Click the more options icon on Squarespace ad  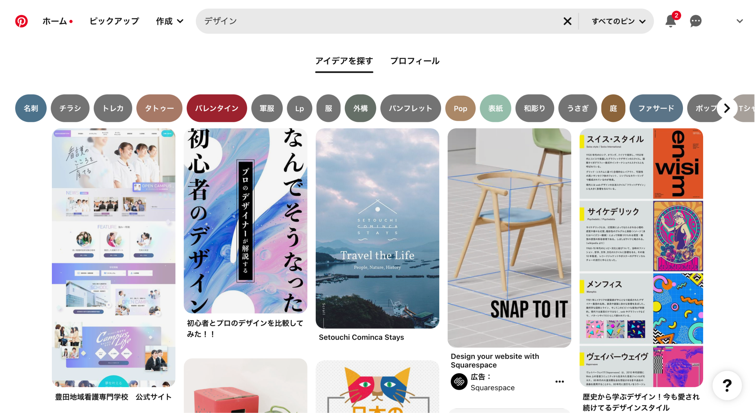pyautogui.click(x=558, y=382)
